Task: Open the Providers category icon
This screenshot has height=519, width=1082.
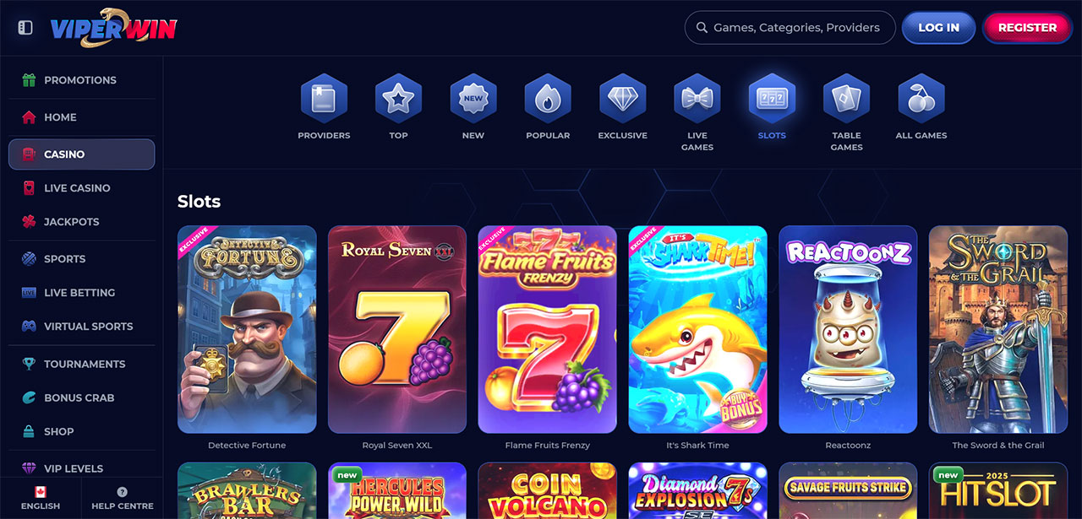Action: pyautogui.click(x=324, y=99)
